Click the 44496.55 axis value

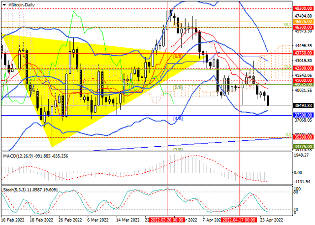[303, 46]
